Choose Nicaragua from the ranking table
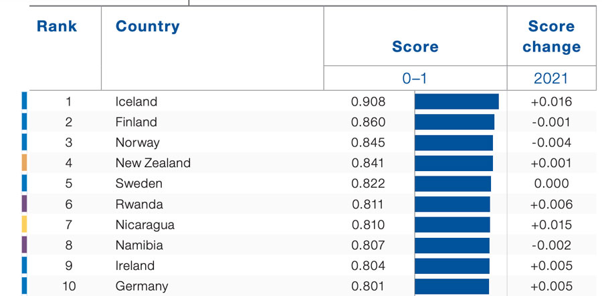This screenshot has height=296, width=602. coord(144,225)
